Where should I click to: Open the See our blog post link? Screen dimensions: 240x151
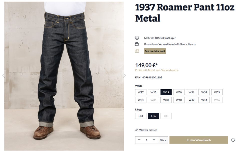[x=155, y=51]
